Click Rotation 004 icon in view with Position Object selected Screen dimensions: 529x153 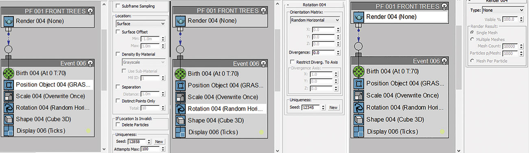pyautogui.click(x=9, y=108)
